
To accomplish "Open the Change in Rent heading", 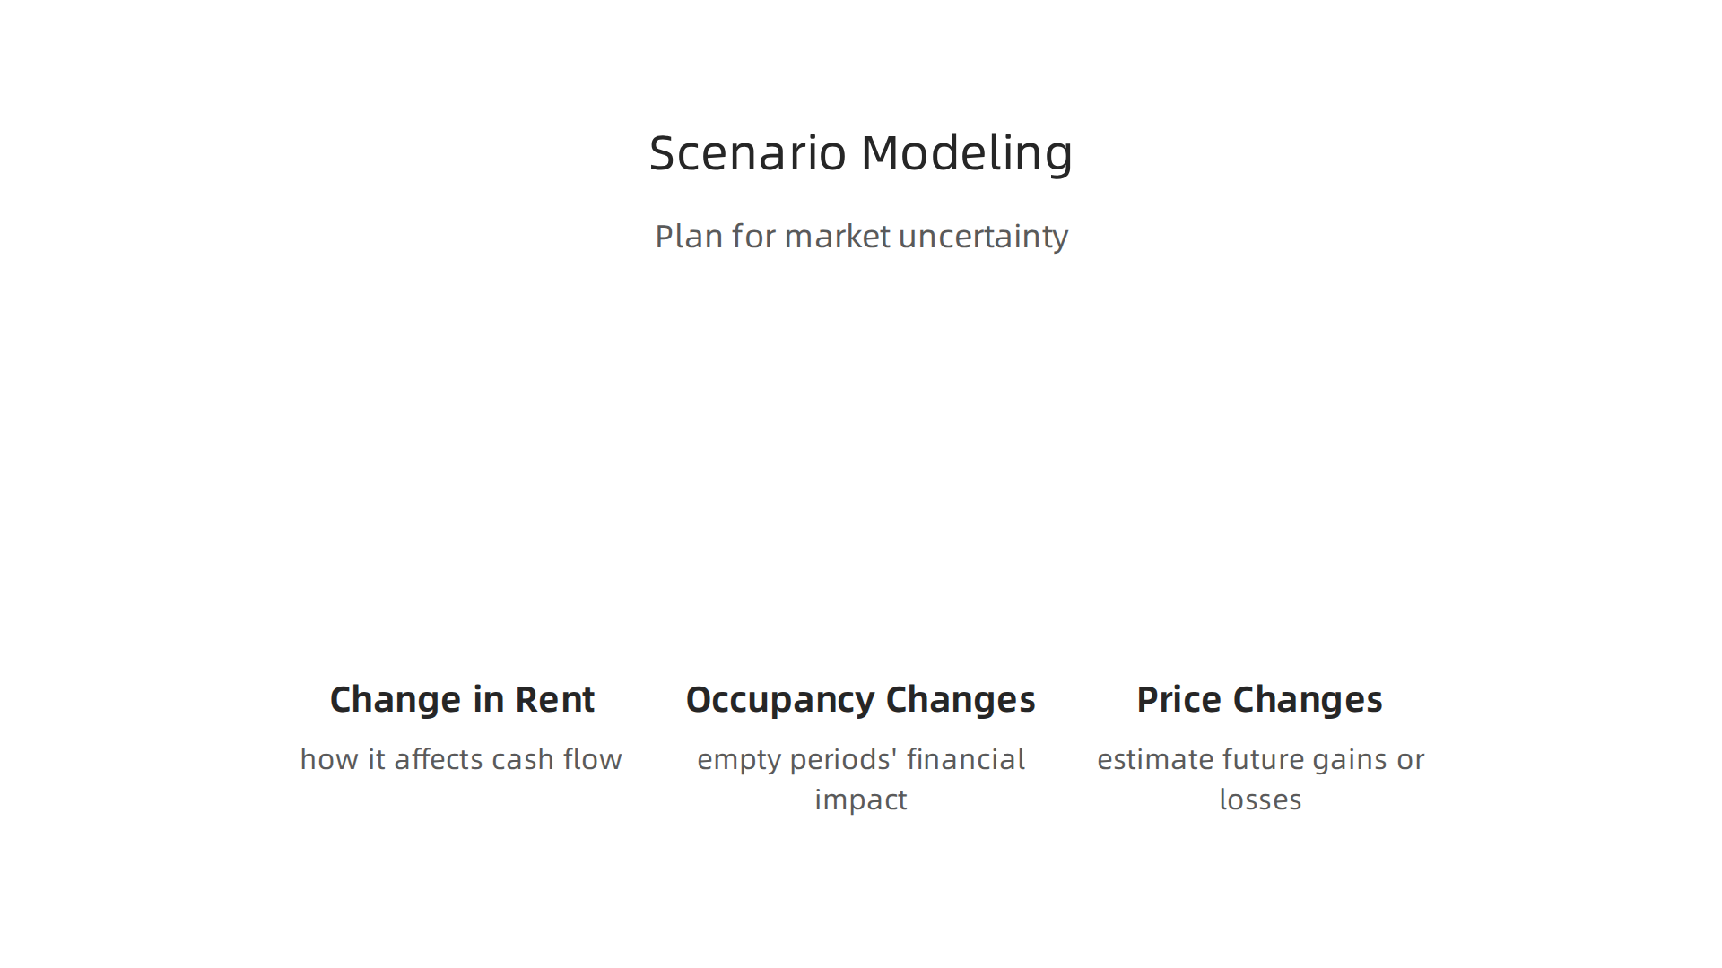I will pyautogui.click(x=462, y=699).
